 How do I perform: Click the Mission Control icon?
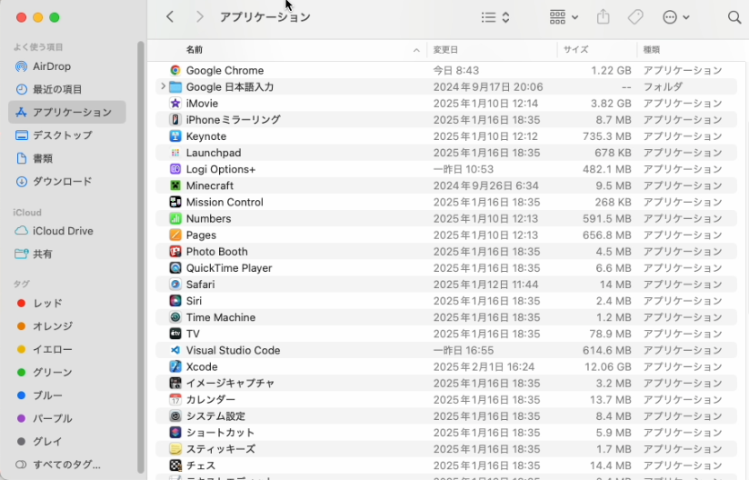175,202
